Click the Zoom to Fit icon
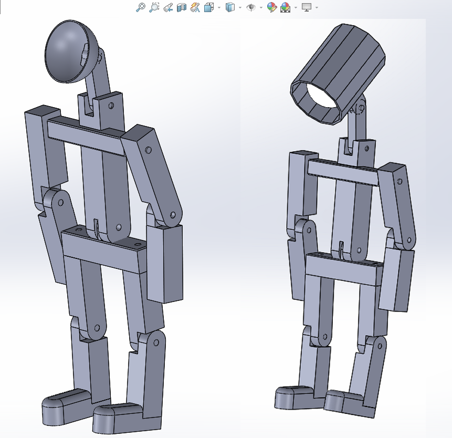This screenshot has width=452, height=438. 140,7
